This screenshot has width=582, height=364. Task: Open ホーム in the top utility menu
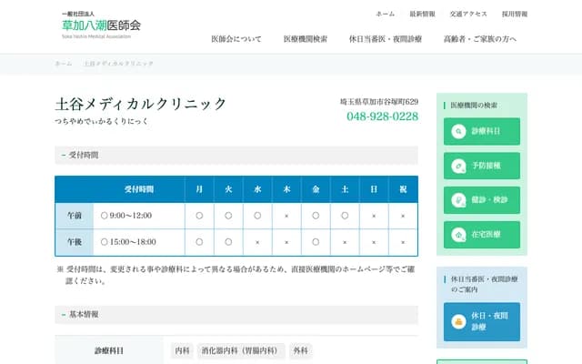385,15
